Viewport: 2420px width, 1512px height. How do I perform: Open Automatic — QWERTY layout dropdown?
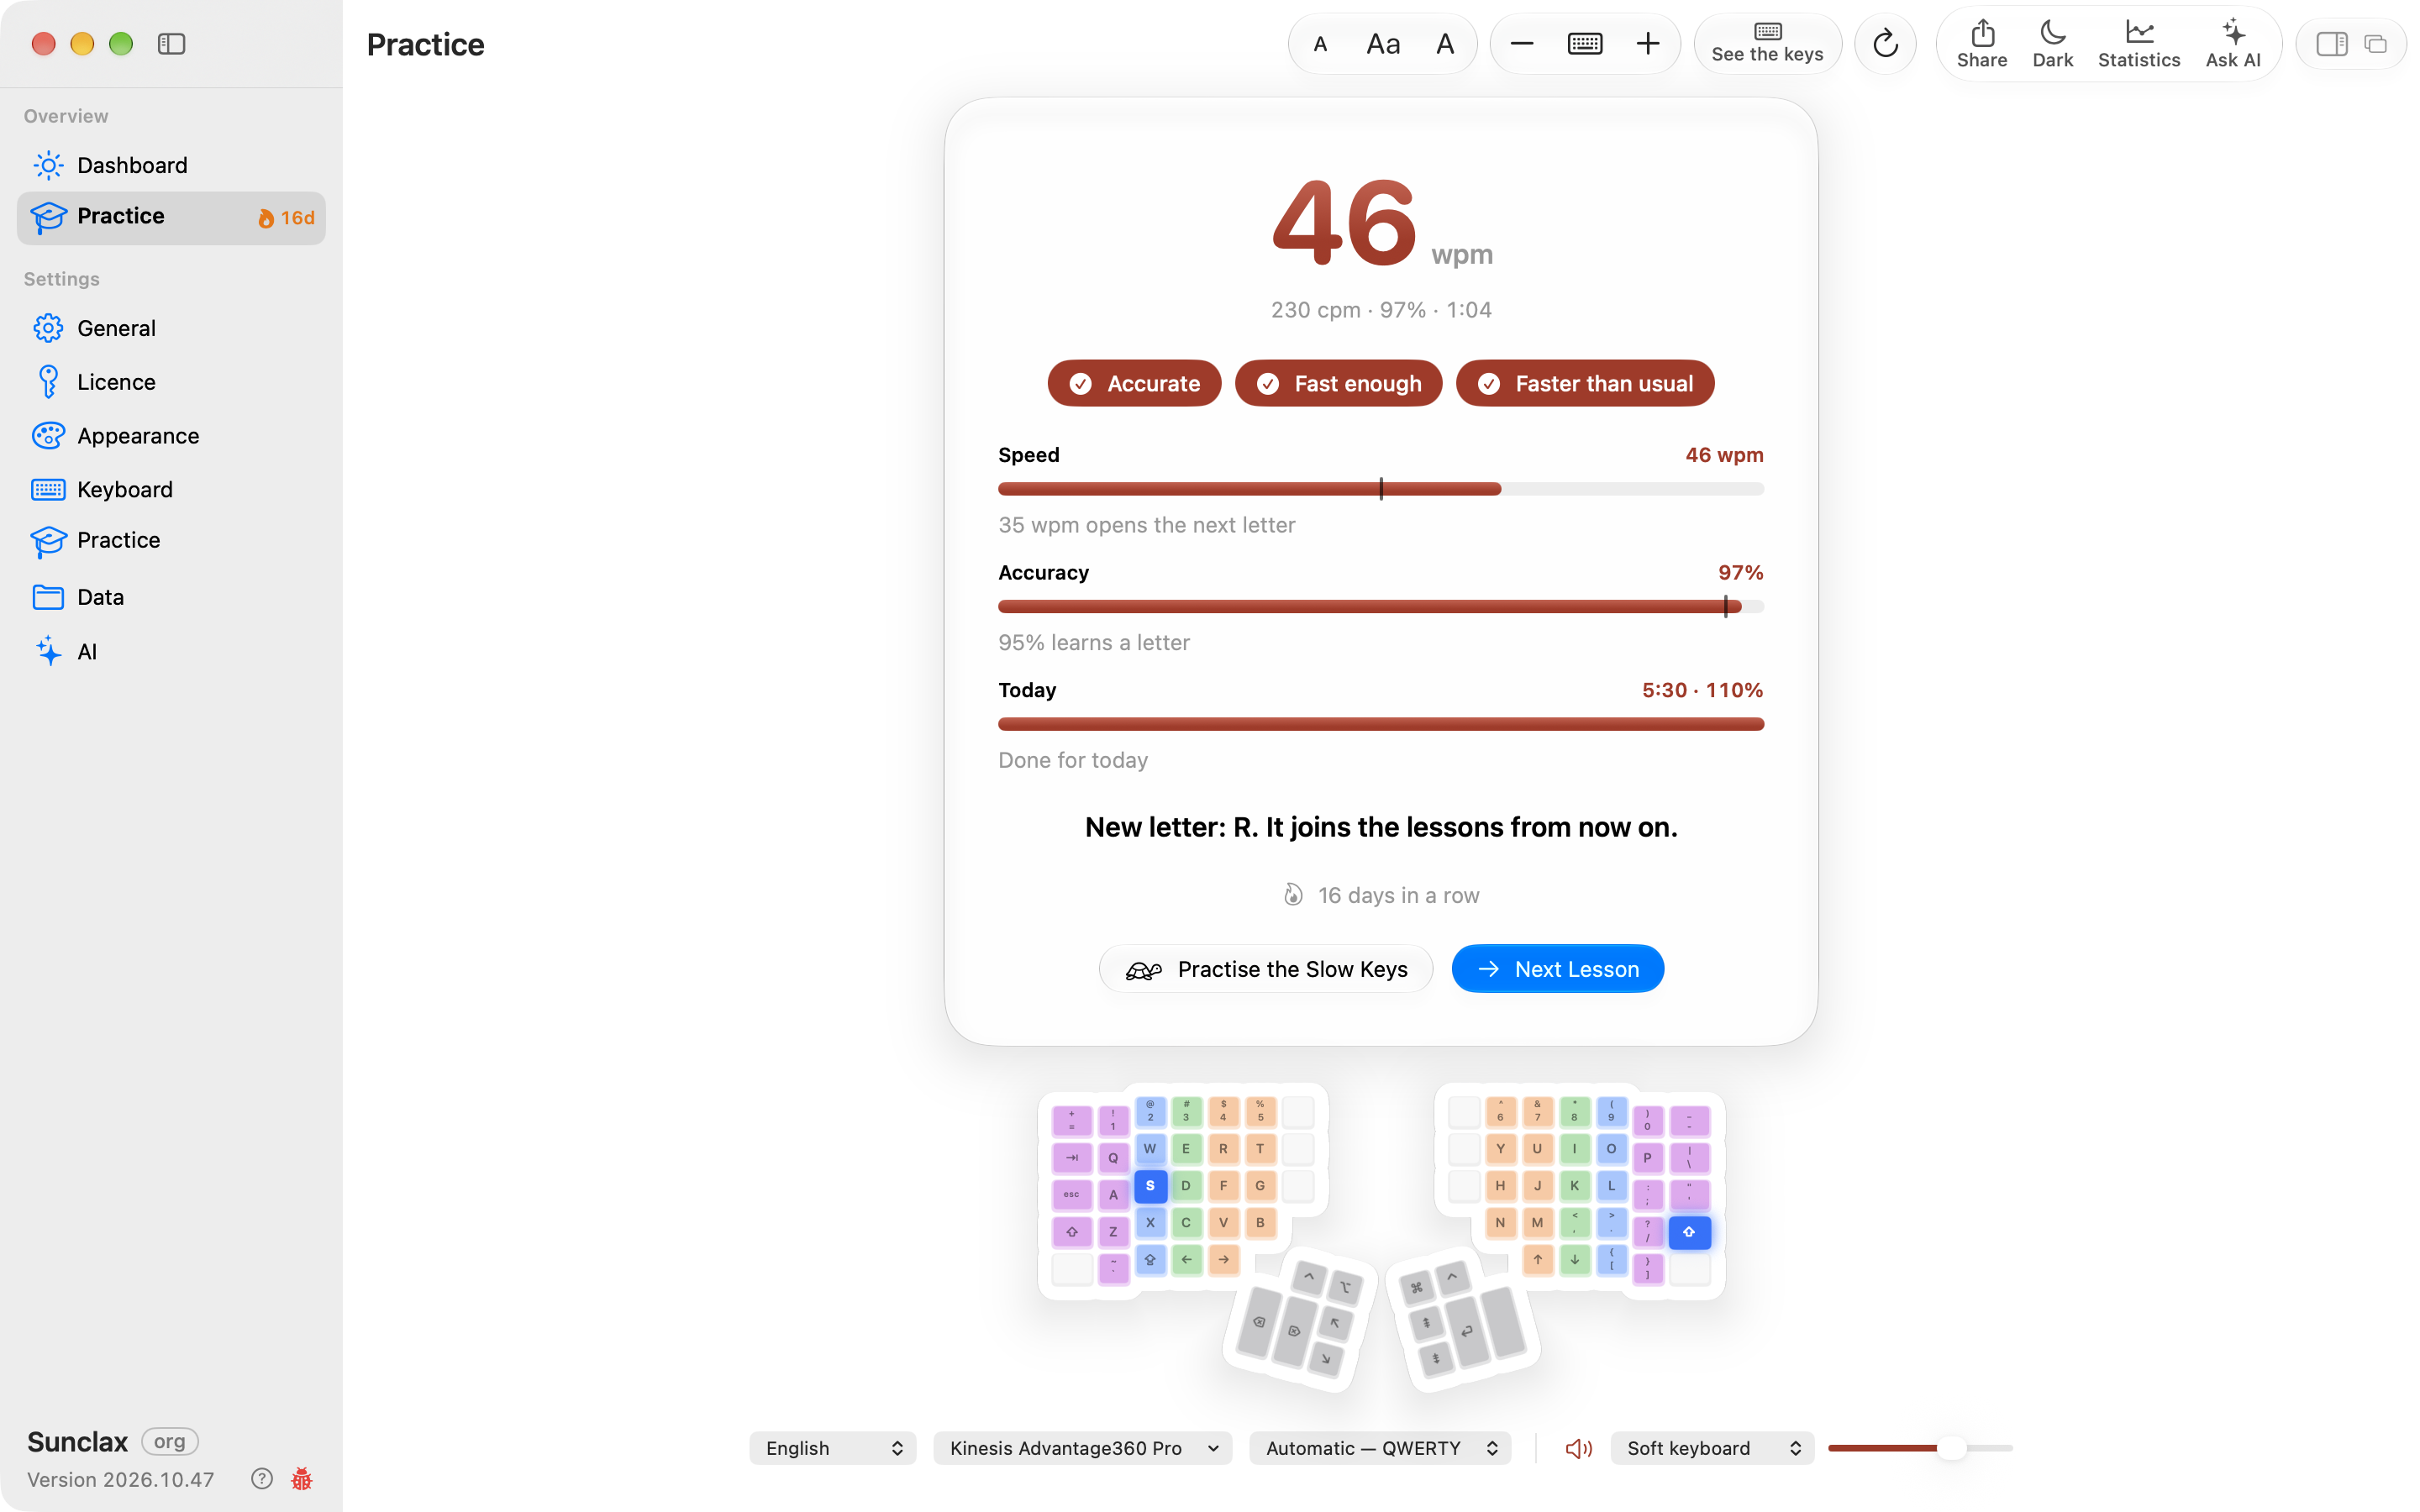pyautogui.click(x=1380, y=1448)
